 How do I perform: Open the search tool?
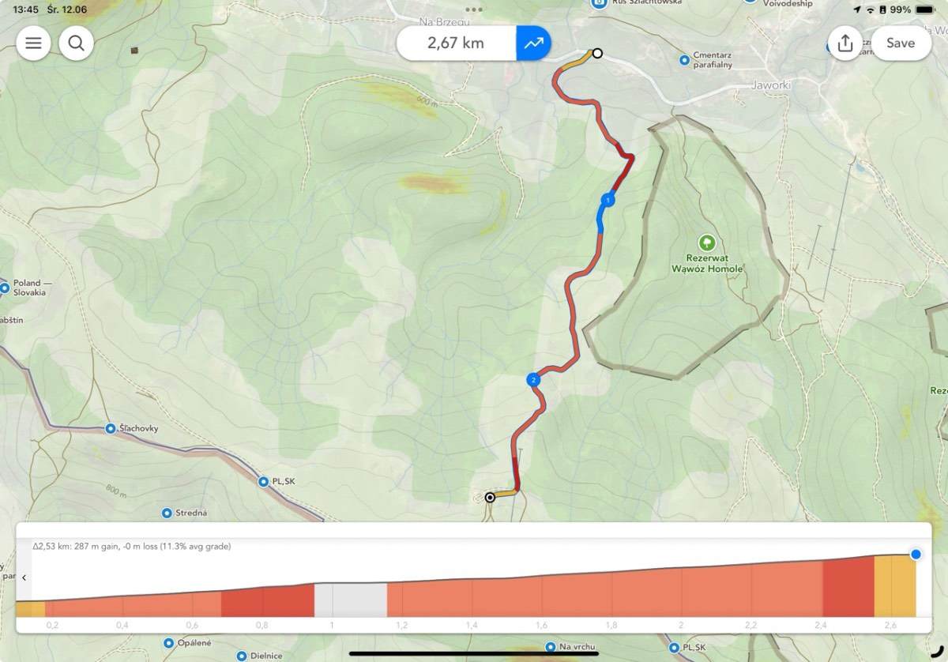pyautogui.click(x=76, y=43)
